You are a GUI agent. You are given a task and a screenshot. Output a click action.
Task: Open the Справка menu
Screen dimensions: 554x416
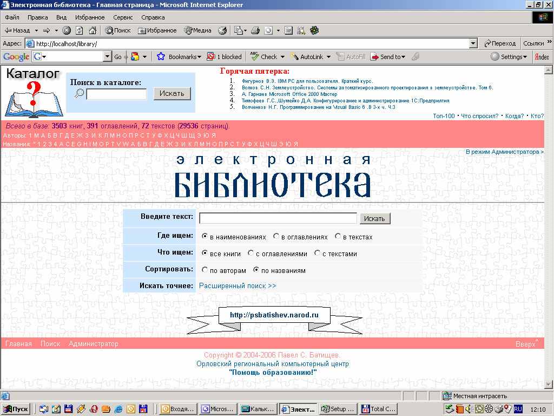(153, 17)
